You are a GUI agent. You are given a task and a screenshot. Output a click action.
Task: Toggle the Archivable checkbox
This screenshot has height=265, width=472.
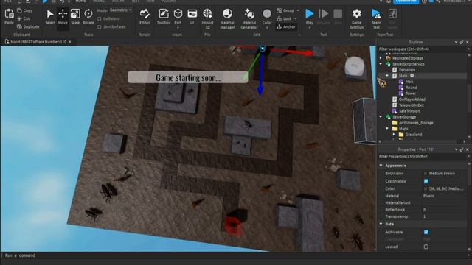point(426,232)
